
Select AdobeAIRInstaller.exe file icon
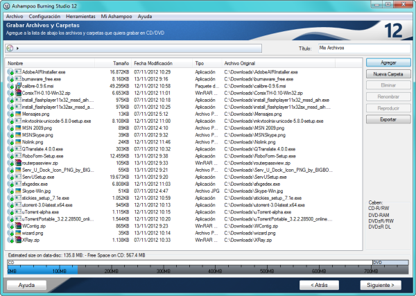click(x=18, y=72)
